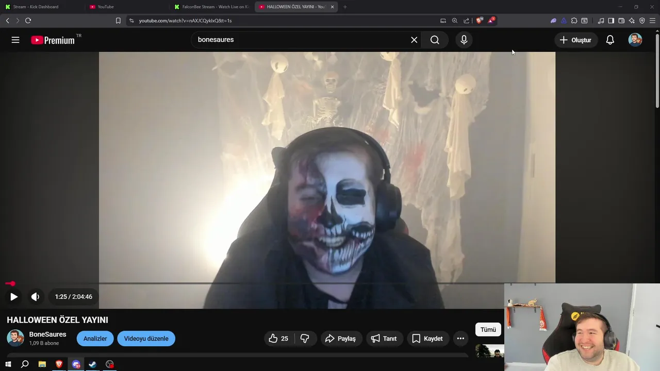This screenshot has height=371, width=660.
Task: Bookmark this page in the address bar
Action: coord(118,21)
